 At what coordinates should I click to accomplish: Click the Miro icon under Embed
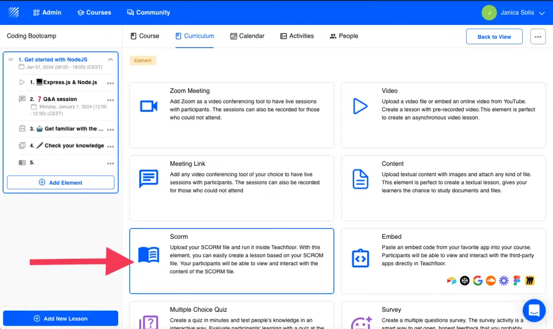click(x=530, y=280)
